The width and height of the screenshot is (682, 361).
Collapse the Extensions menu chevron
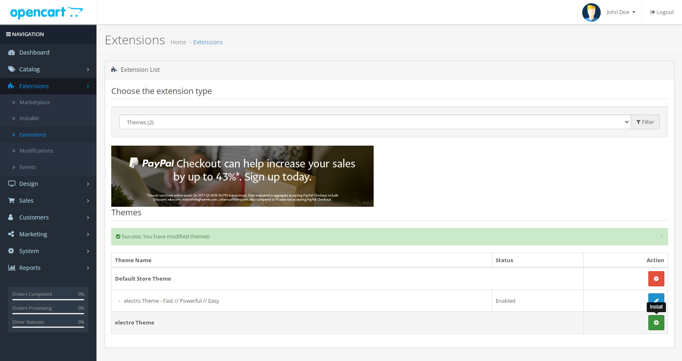pos(88,86)
